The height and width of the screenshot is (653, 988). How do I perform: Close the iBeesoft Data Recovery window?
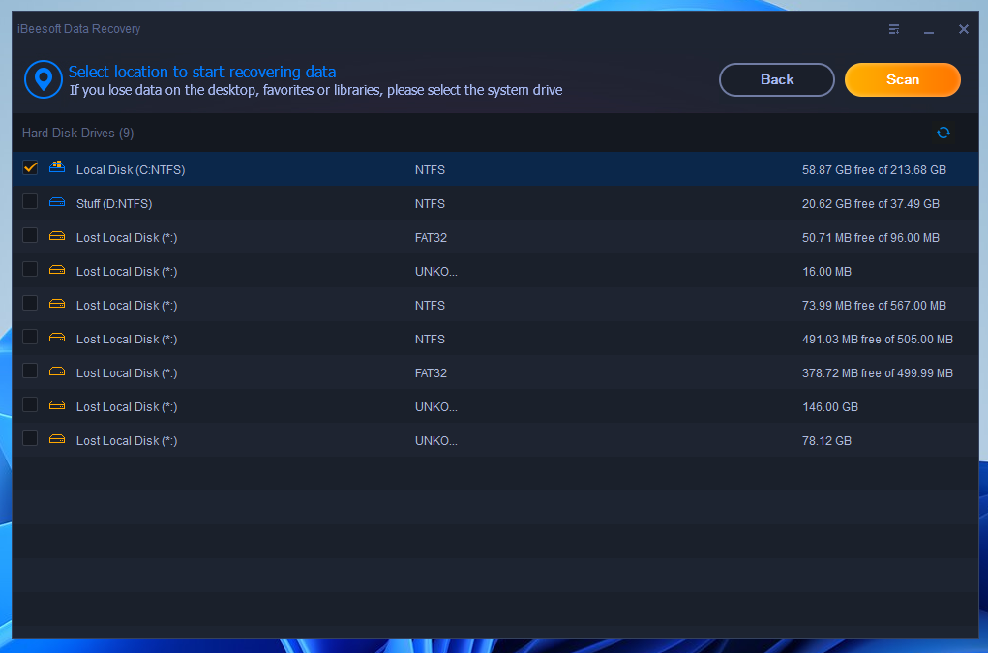(963, 29)
